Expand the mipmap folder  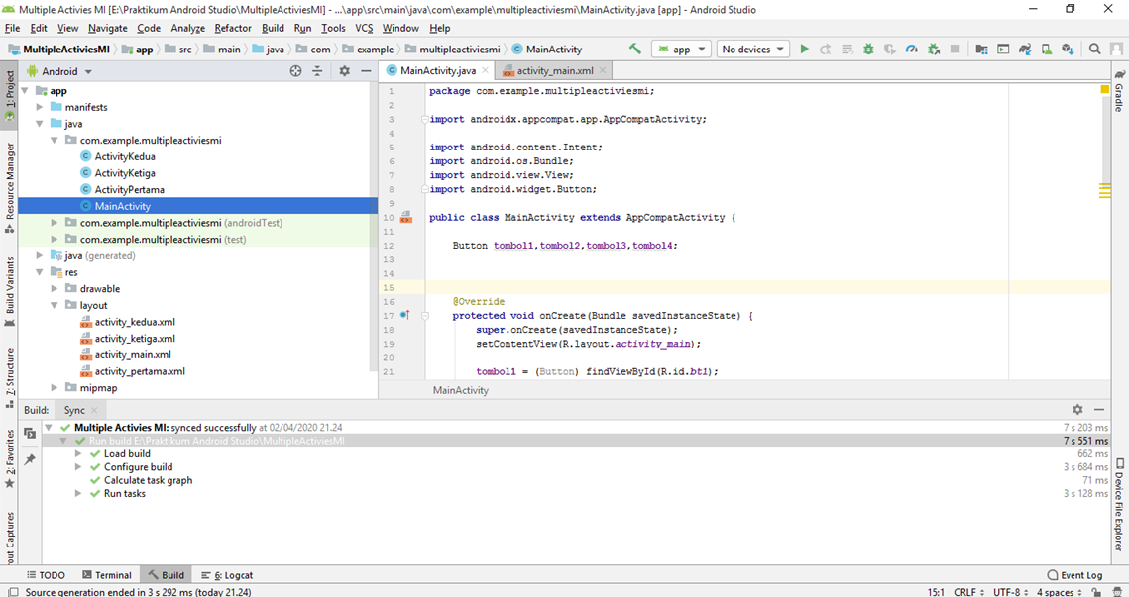55,388
